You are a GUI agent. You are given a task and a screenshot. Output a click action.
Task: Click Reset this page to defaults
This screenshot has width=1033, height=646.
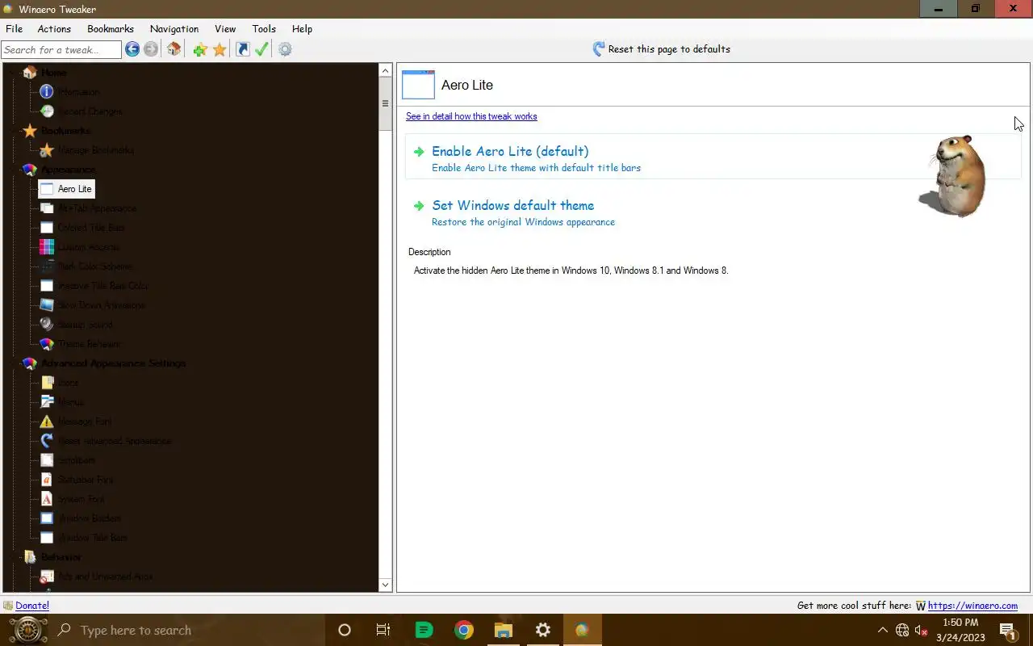(661, 49)
